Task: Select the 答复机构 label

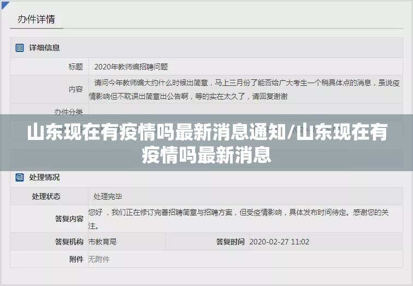Action: [x=69, y=242]
